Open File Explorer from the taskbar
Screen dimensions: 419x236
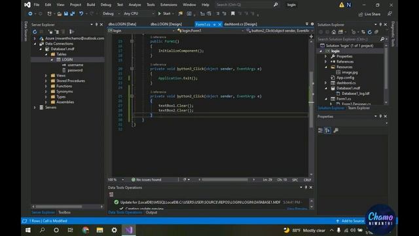point(100,230)
